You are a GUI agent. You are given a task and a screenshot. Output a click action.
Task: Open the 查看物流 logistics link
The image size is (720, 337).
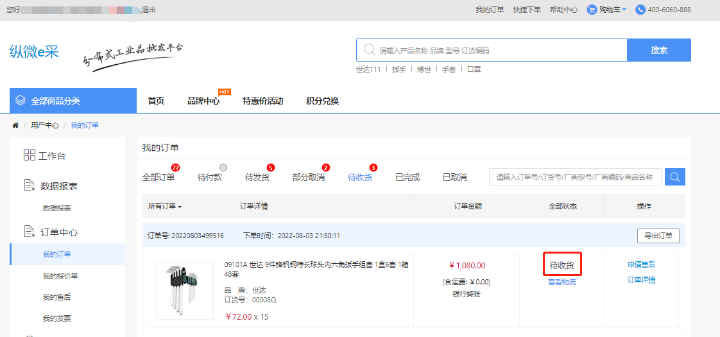(x=561, y=282)
